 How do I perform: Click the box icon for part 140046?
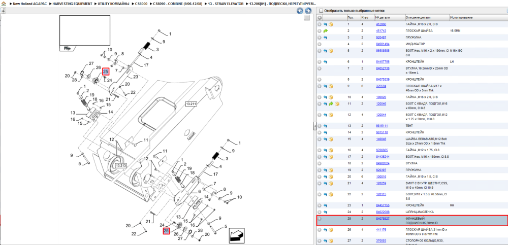coord(331,139)
